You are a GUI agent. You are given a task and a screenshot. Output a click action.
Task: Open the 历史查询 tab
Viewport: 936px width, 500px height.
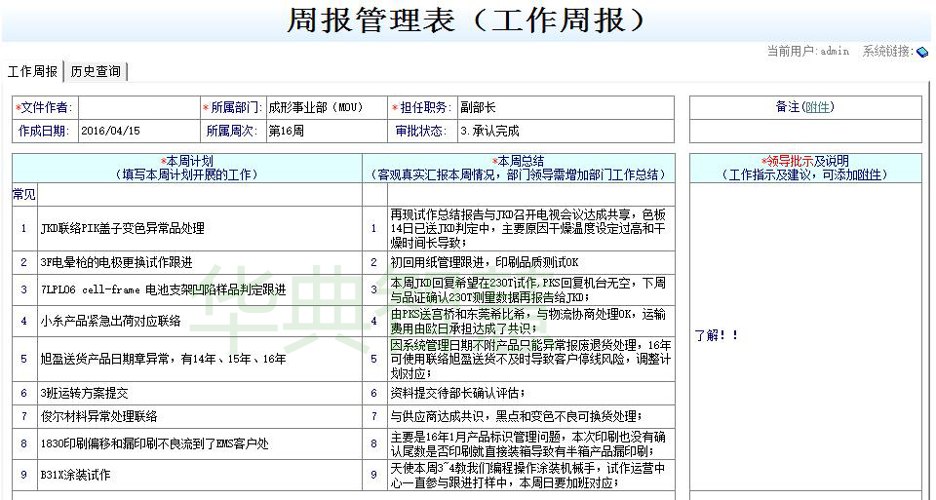click(x=96, y=71)
